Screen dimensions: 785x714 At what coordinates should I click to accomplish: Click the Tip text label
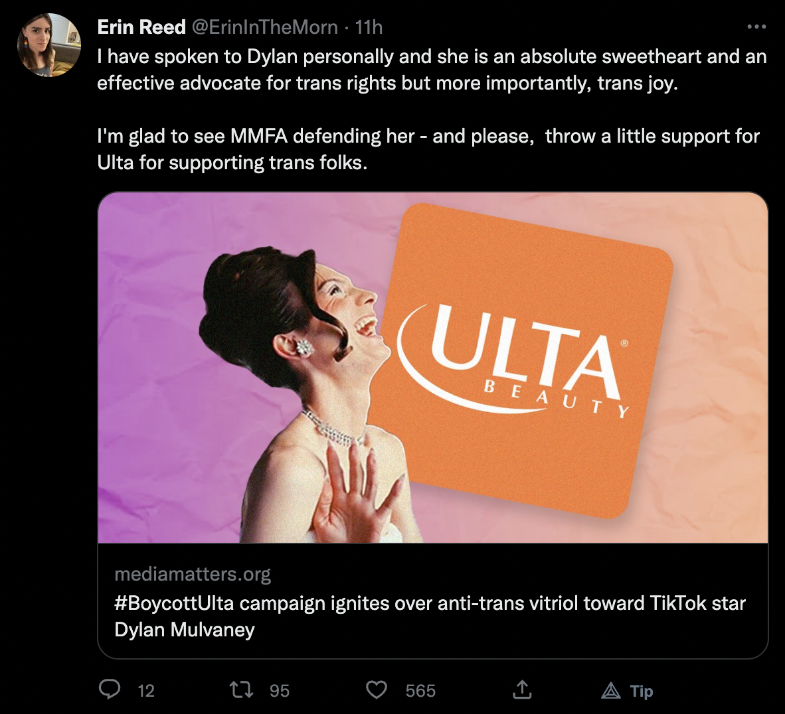[x=642, y=691]
